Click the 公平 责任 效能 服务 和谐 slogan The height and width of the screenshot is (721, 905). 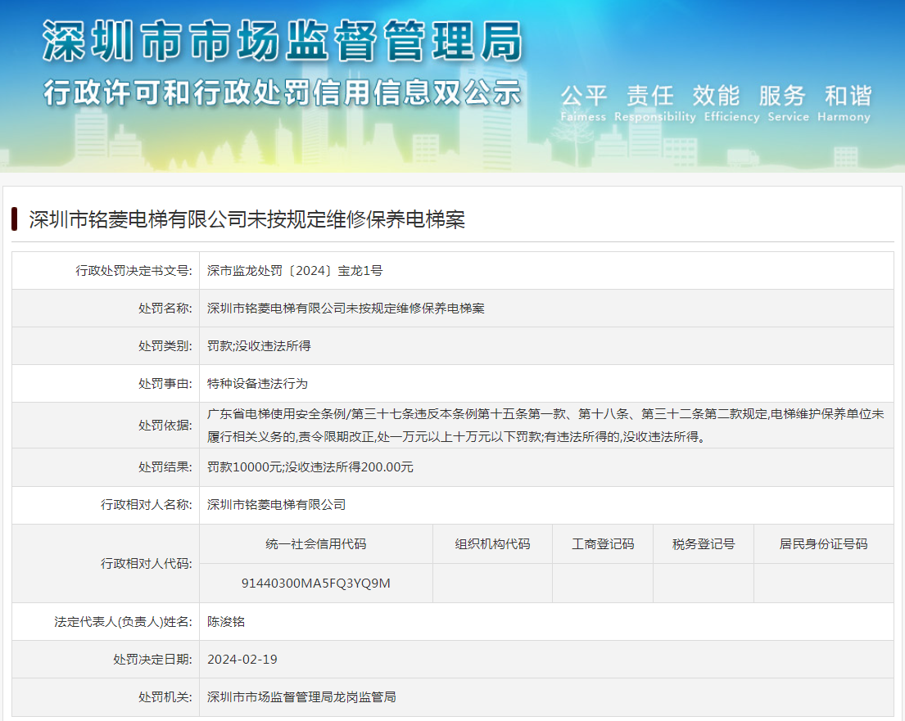(x=716, y=96)
